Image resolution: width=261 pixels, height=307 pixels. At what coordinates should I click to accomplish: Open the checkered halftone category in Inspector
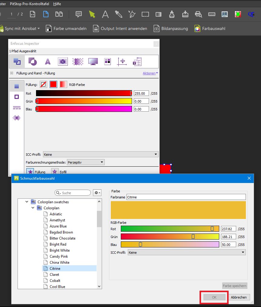(x=78, y=61)
